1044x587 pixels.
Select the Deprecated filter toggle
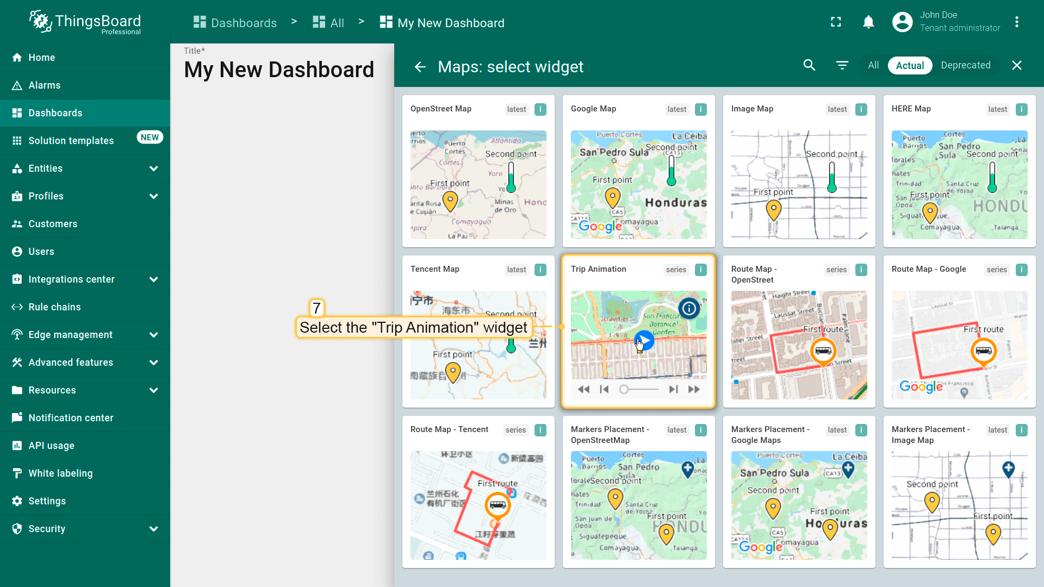pyautogui.click(x=965, y=65)
